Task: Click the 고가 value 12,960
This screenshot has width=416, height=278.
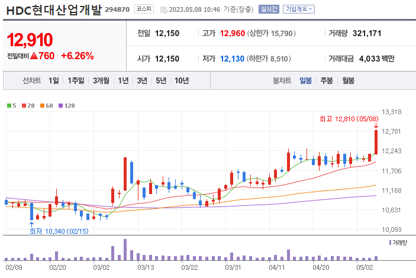Action: 233,34
